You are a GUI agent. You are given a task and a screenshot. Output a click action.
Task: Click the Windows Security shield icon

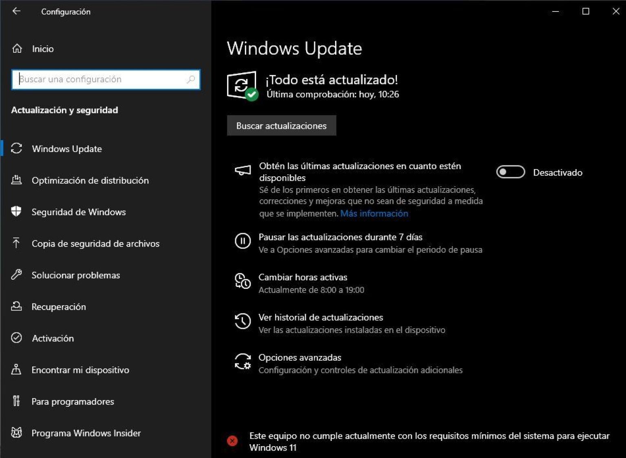click(x=16, y=211)
